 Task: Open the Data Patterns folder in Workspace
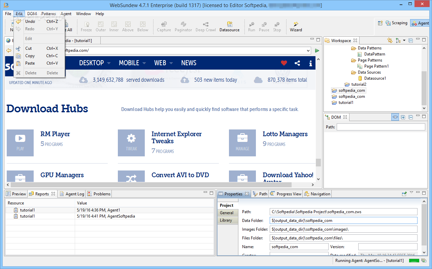[x=366, y=48]
